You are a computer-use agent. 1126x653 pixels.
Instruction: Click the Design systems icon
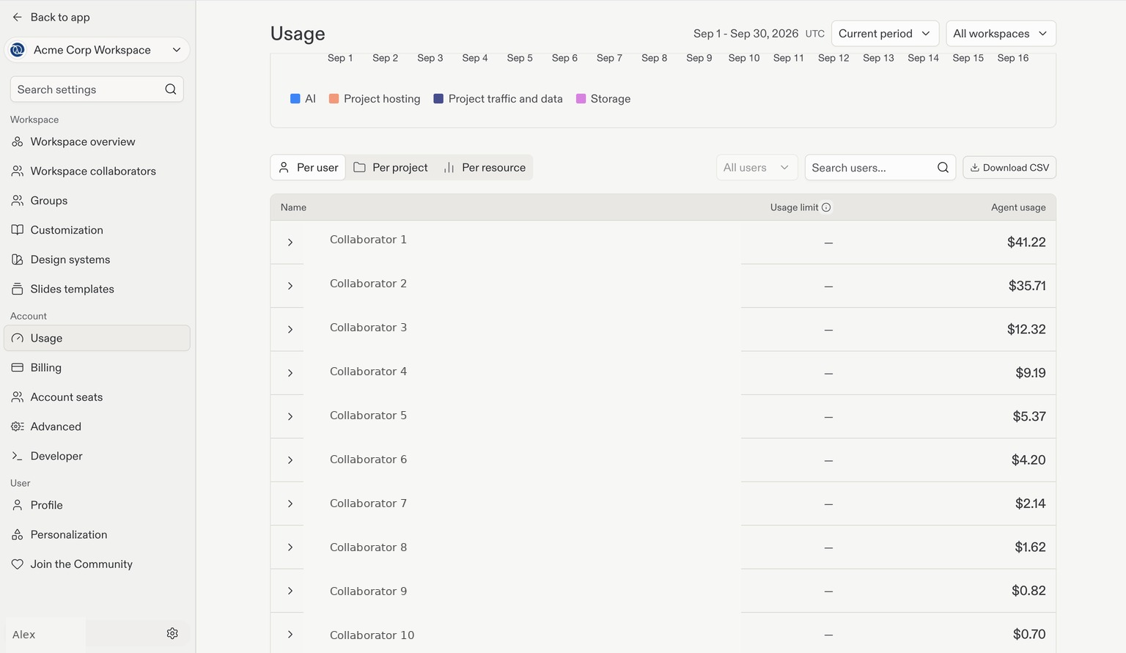(18, 259)
